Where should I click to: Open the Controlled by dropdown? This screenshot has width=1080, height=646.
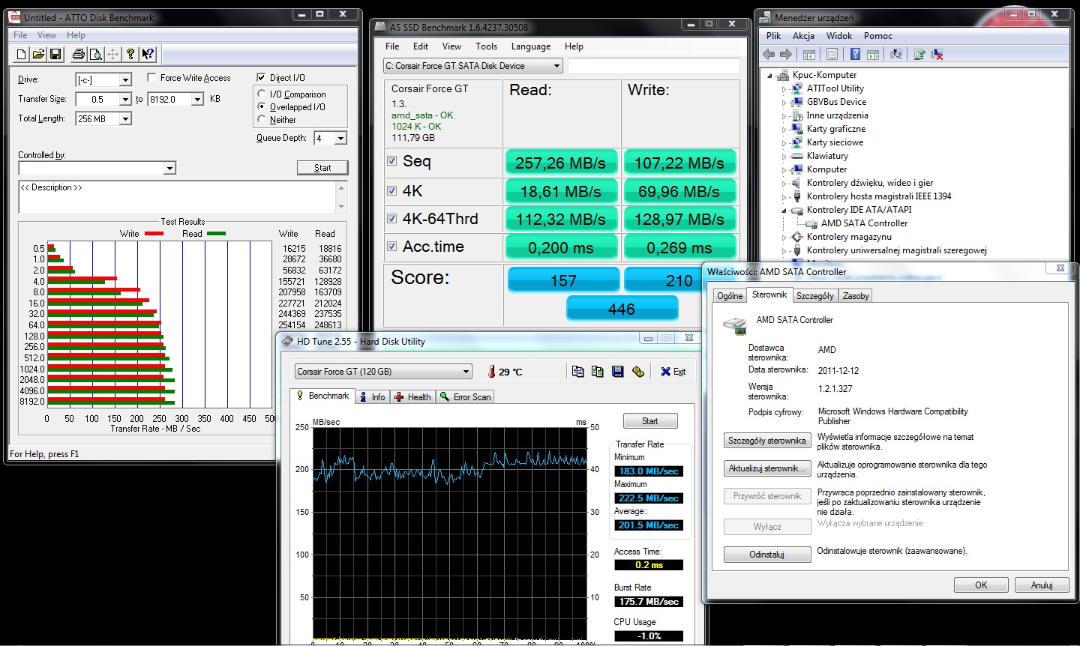[169, 169]
